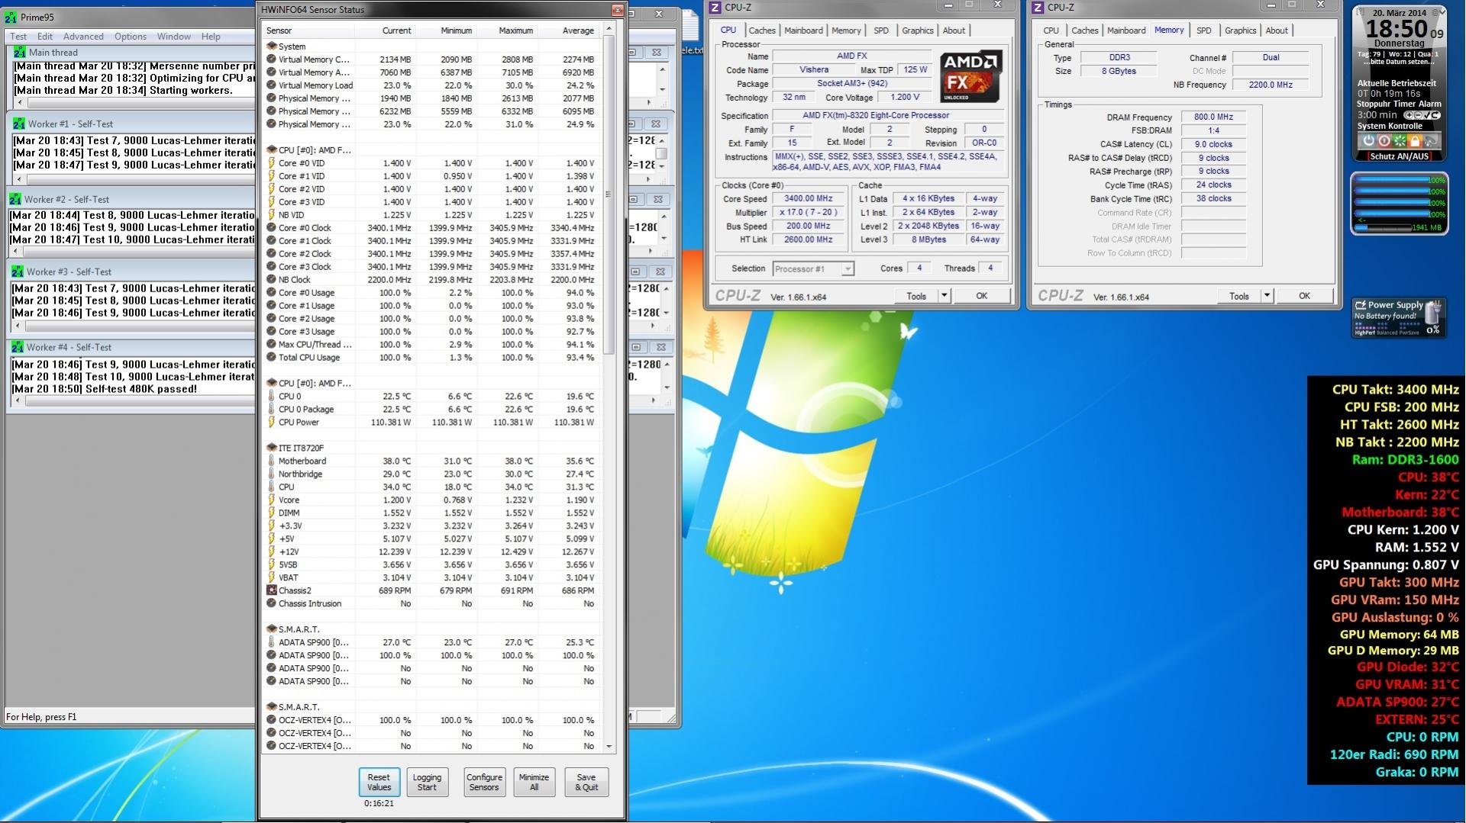The width and height of the screenshot is (1466, 823).
Task: Click the Core #0 VID voltage bolt icon
Action: [271, 163]
